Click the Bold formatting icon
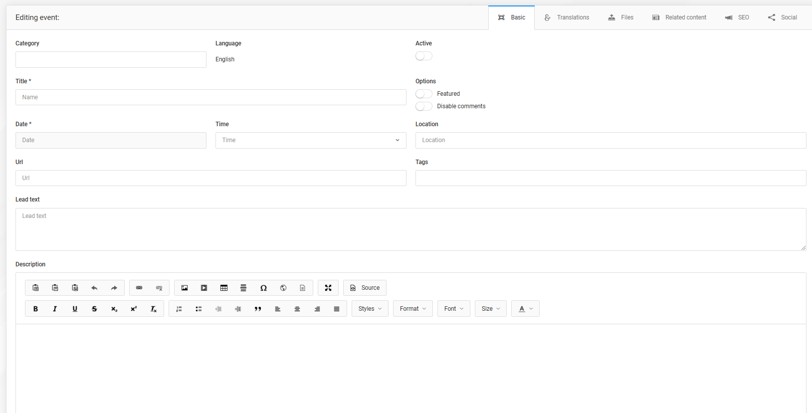812x413 pixels. point(35,309)
